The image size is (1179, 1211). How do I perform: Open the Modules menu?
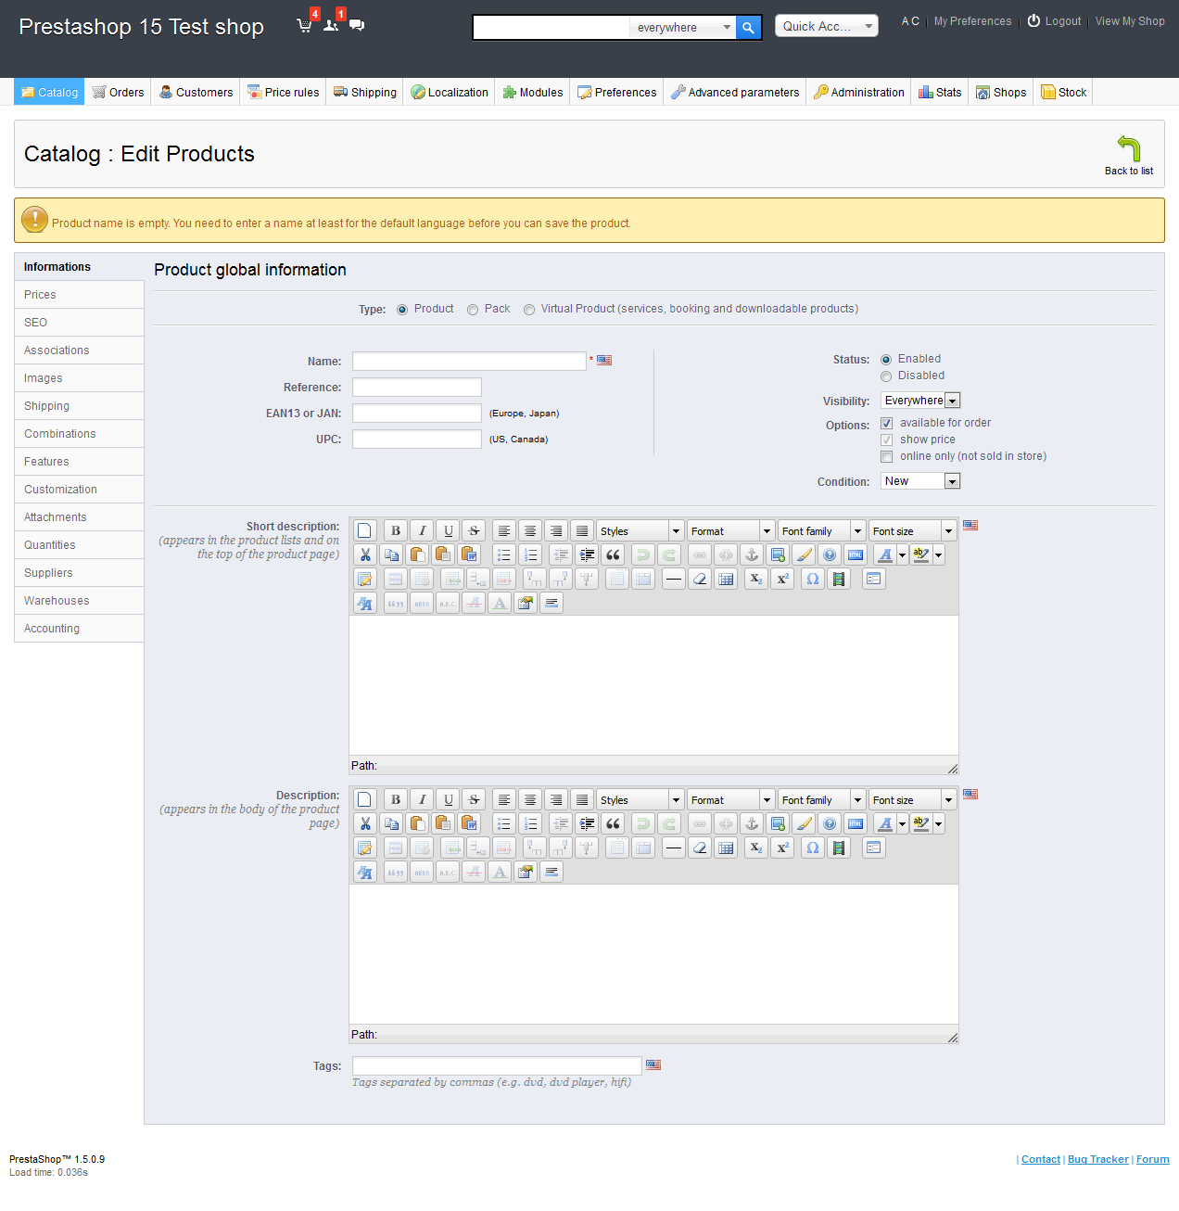click(533, 93)
